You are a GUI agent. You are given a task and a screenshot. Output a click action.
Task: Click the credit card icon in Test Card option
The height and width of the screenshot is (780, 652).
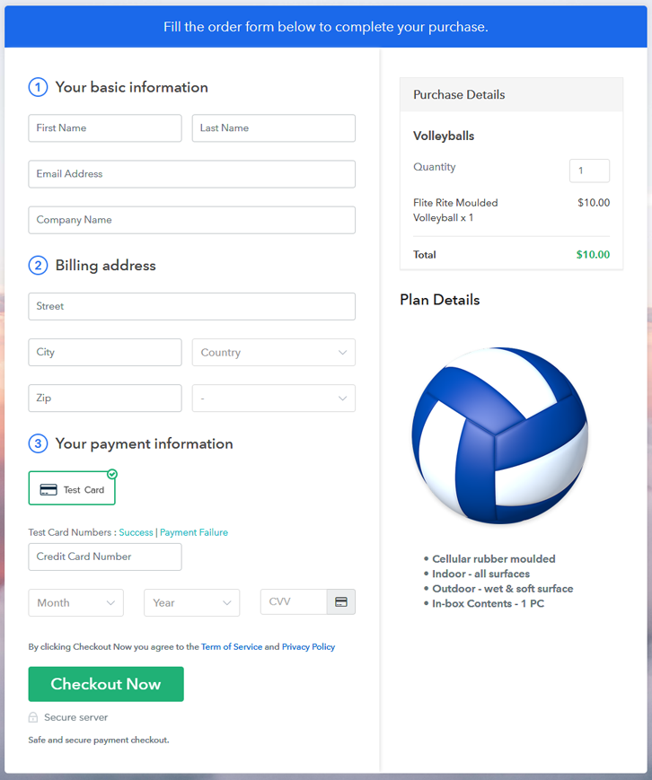click(x=48, y=489)
